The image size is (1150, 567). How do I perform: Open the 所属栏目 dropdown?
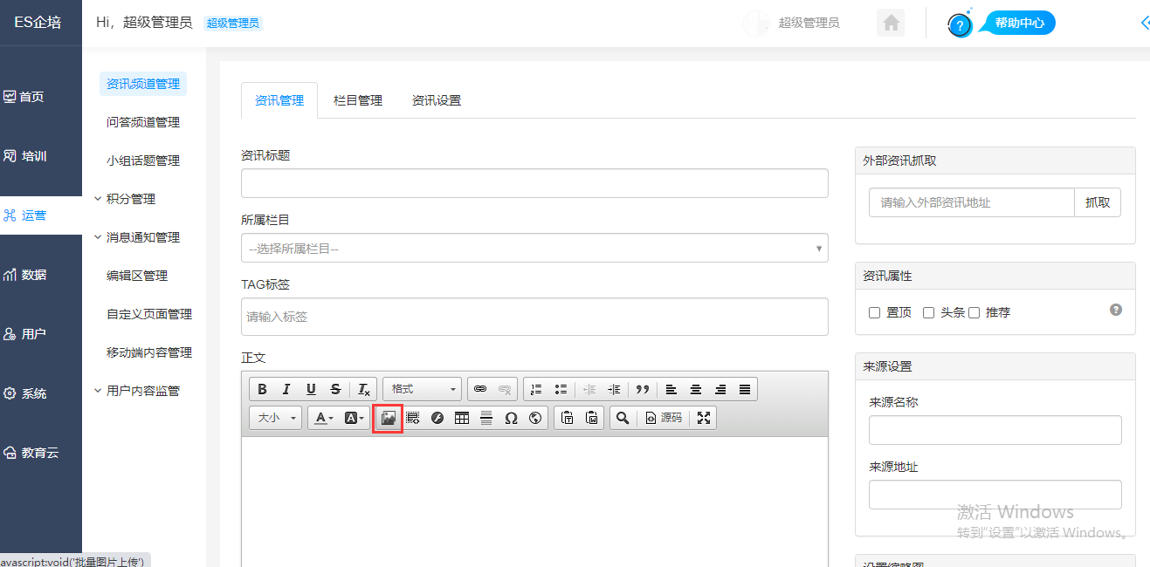tap(534, 249)
